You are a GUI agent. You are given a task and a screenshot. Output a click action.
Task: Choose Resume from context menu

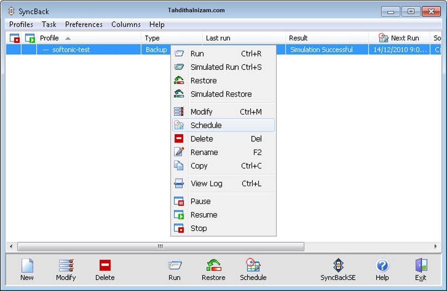pos(223,215)
